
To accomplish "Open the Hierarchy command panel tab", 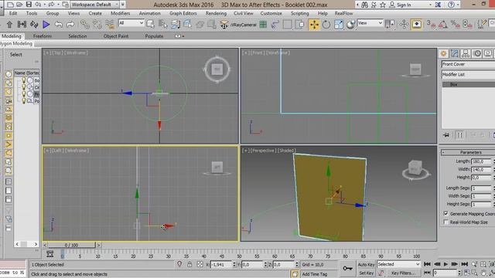I will [x=466, y=53].
